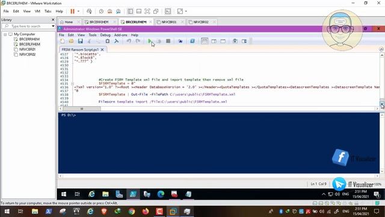Toggle the VMware library sidebar view icon
Viewport: 385px width, 217px height.
pyautogui.click(x=131, y=11)
